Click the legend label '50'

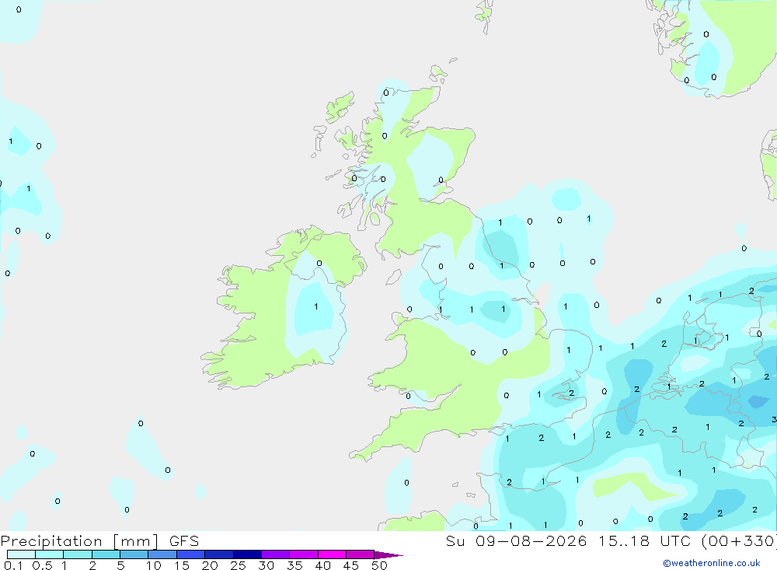click(x=379, y=565)
